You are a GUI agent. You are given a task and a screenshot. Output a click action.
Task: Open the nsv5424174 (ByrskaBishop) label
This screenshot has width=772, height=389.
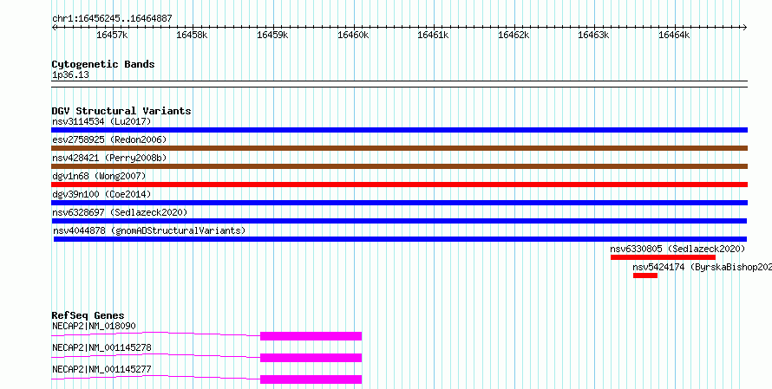(702, 267)
